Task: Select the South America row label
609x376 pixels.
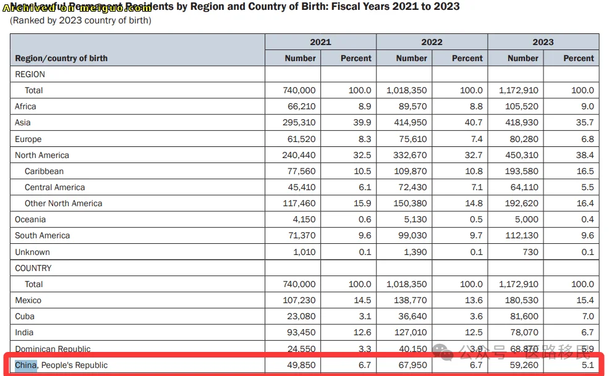Action: pos(42,235)
